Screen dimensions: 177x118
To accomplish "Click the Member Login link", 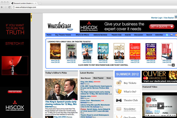I will click(157, 18).
